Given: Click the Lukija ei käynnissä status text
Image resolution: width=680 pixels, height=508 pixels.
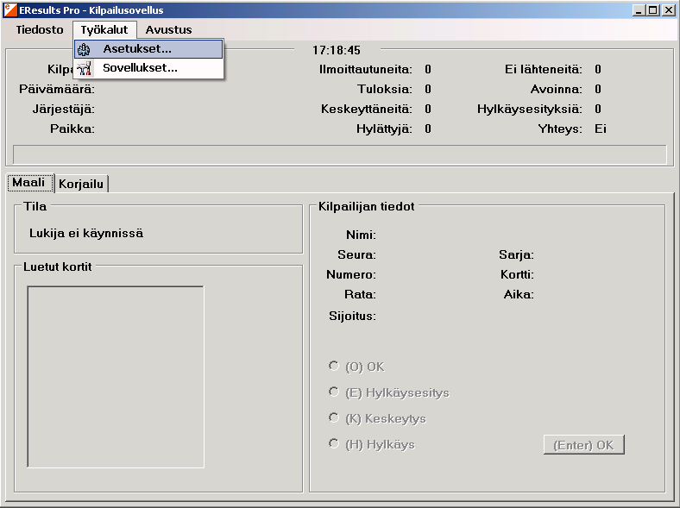Looking at the screenshot, I should coord(86,233).
